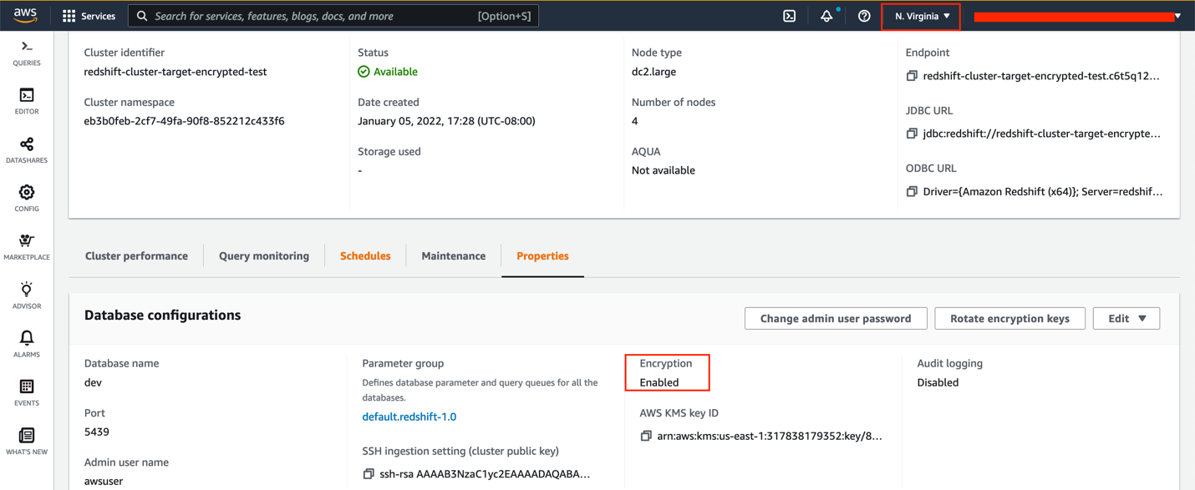The width and height of the screenshot is (1195, 490).
Task: Switch to the Cluster performance tab
Action: click(x=136, y=256)
